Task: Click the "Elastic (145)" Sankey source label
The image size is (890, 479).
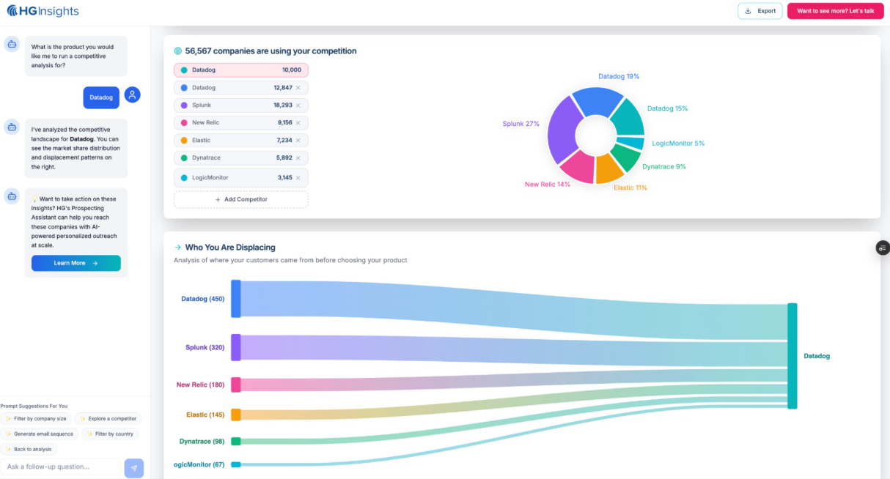Action: [x=205, y=415]
